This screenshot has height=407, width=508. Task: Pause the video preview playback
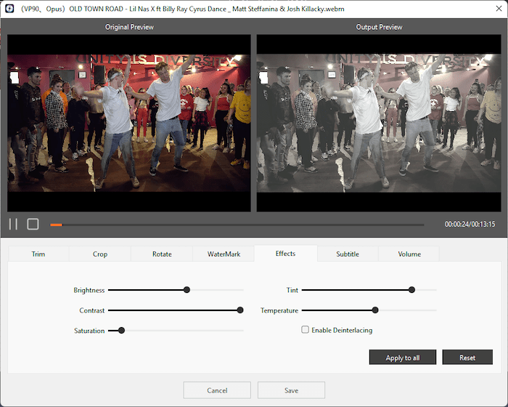pos(13,224)
